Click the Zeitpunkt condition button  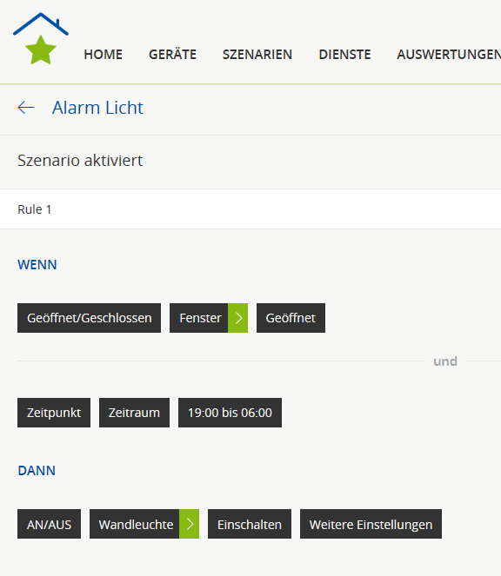[54, 413]
